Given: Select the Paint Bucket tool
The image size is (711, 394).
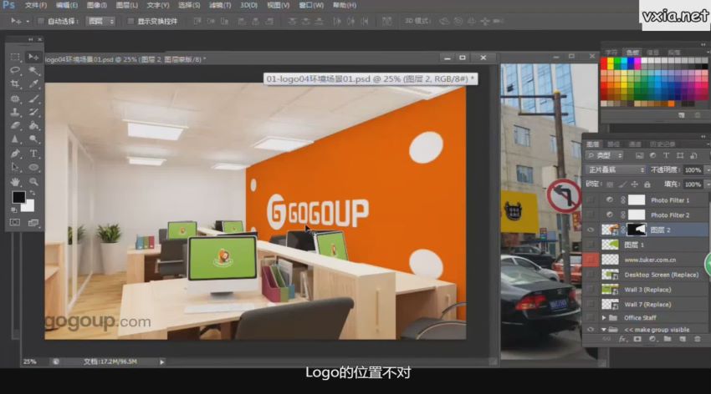Looking at the screenshot, I should tap(33, 126).
